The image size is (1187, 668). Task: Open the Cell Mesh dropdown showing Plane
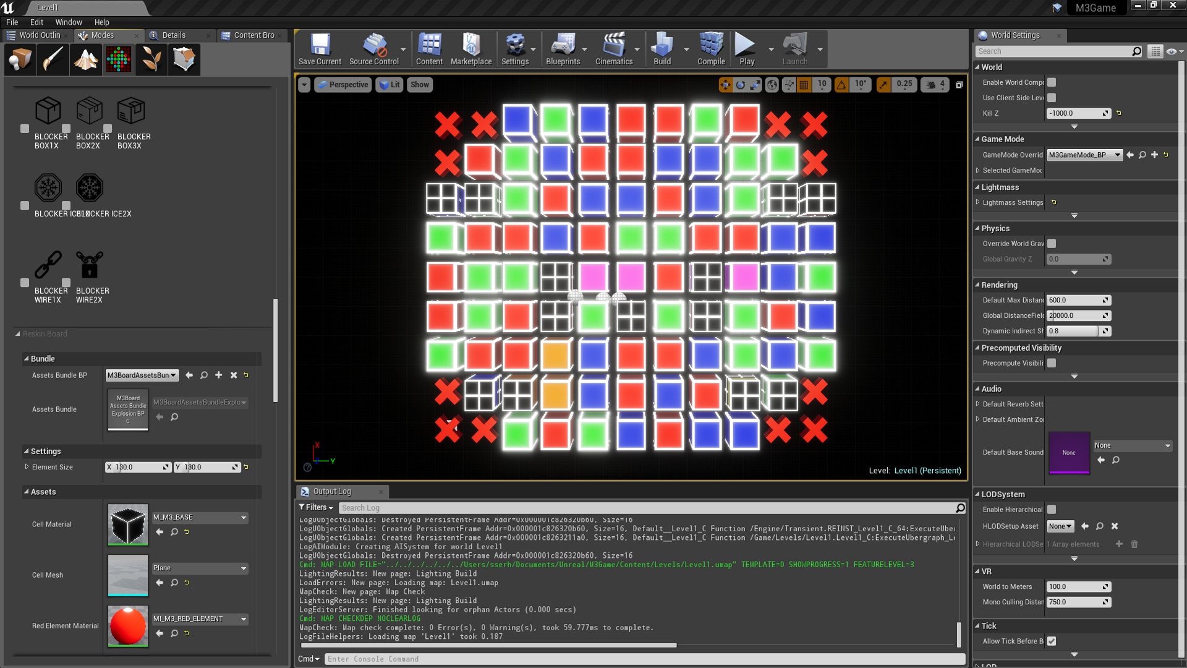point(199,568)
